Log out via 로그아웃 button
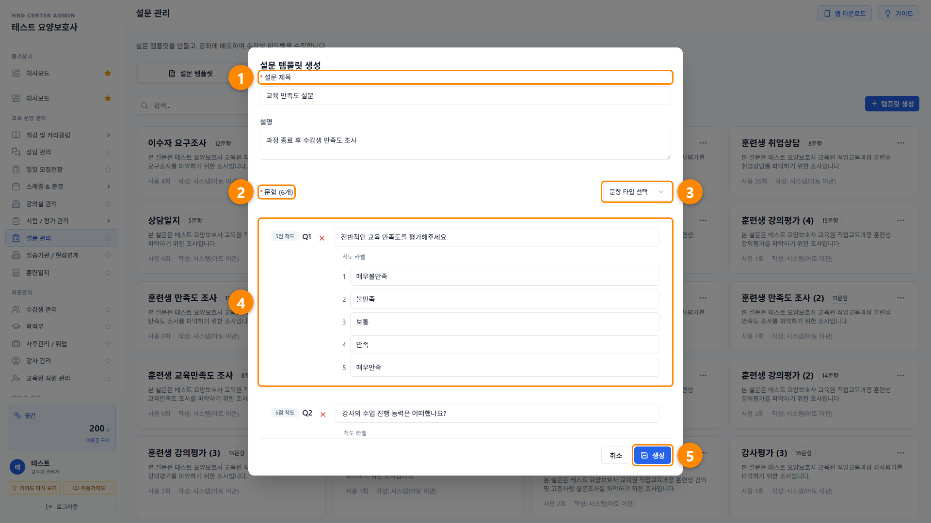 [62, 507]
